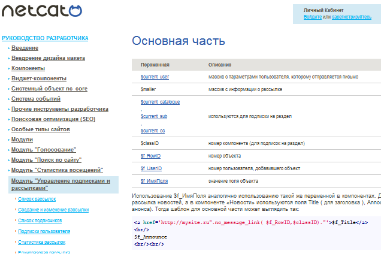Viewport: 381px width, 260px height.
Task: Open the $f_RowID variable link
Action: tap(150, 156)
